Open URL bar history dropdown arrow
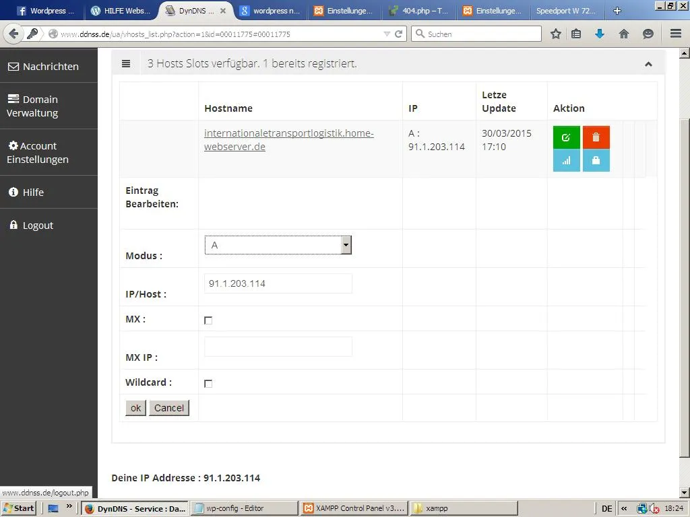This screenshot has width=690, height=517. pyautogui.click(x=387, y=34)
